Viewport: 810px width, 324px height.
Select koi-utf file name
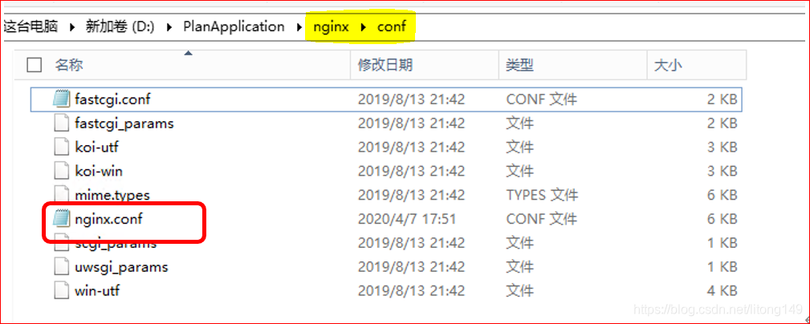click(x=96, y=147)
